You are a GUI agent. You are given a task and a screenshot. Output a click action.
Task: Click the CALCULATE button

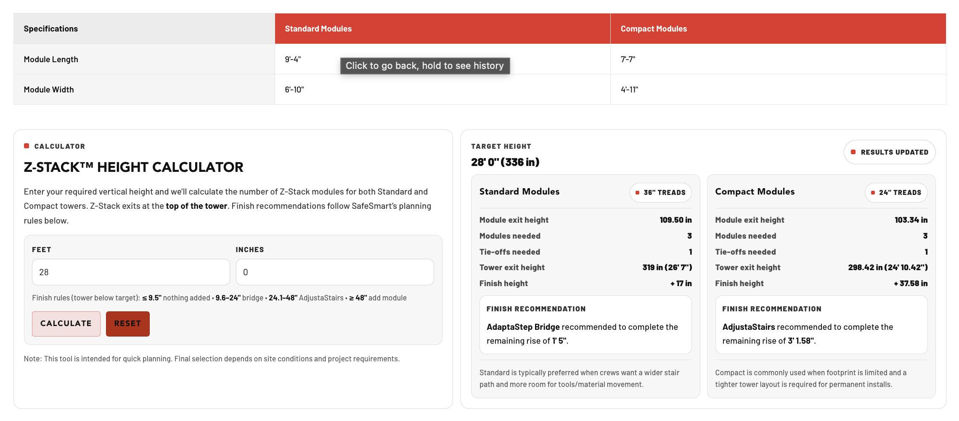tap(66, 324)
